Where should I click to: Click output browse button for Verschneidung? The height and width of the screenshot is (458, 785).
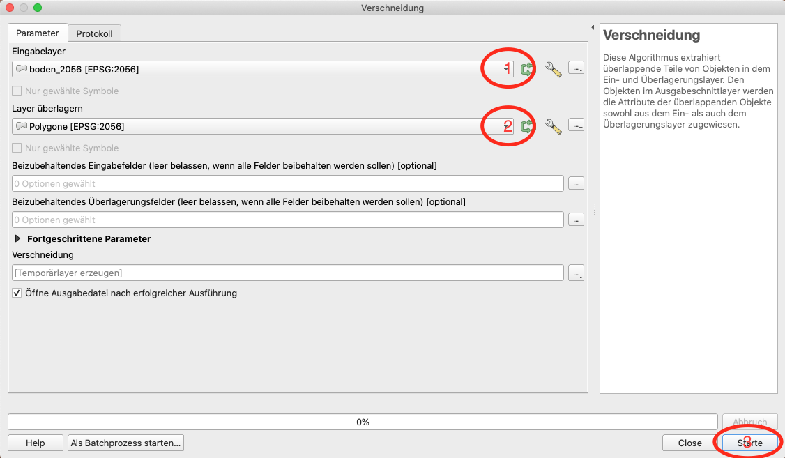pos(576,273)
